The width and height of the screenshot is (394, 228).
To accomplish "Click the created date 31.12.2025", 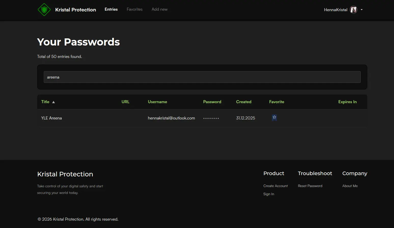I will tap(246, 118).
